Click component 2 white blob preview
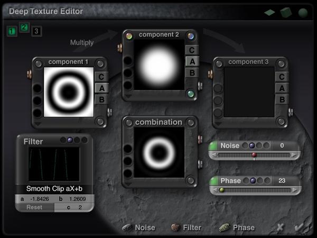The height and width of the screenshot is (238, 317). pos(159,65)
